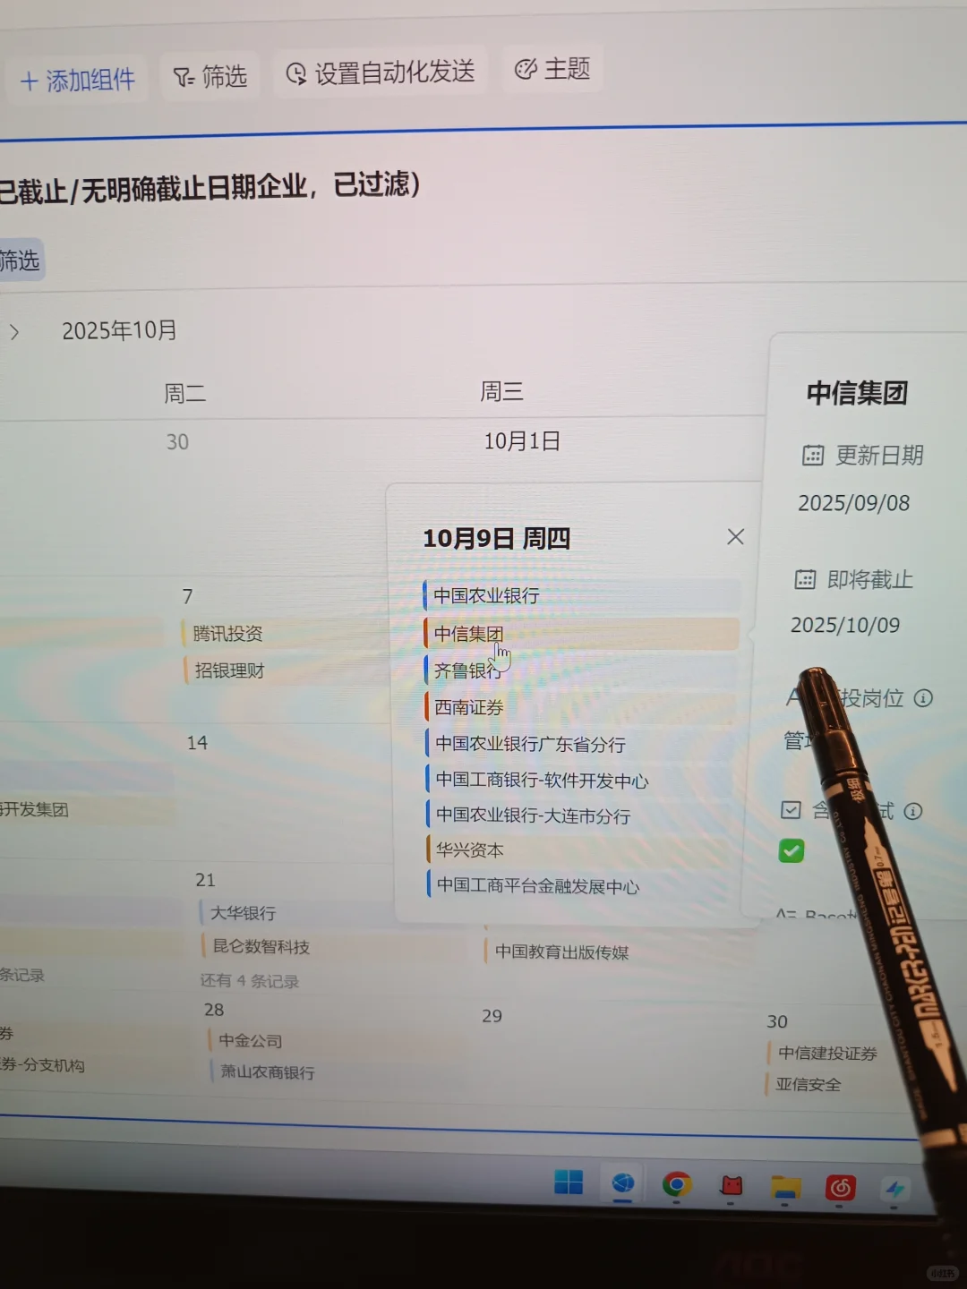Click the 更新日期 calendar icon

click(x=813, y=456)
